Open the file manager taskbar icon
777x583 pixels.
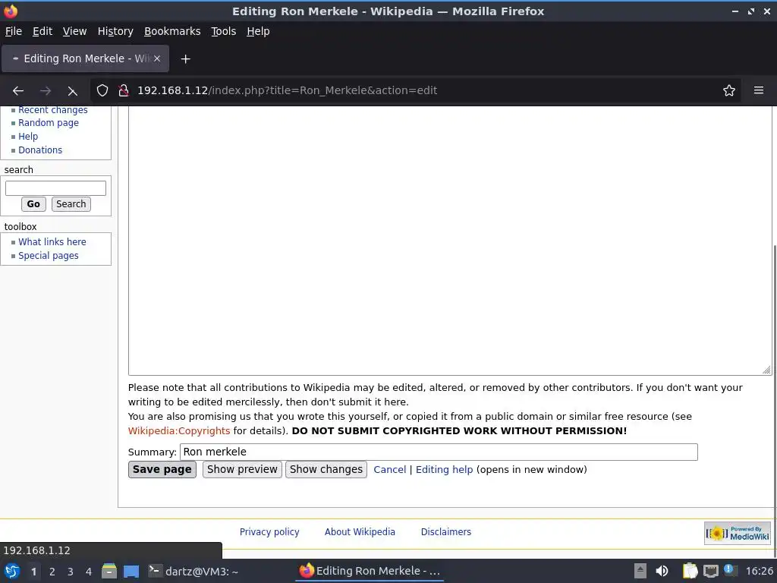coord(109,571)
